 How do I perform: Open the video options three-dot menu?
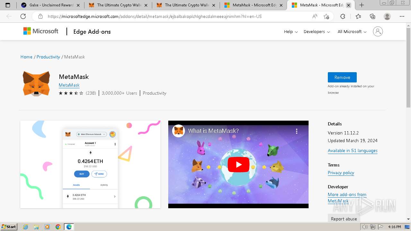[297, 131]
